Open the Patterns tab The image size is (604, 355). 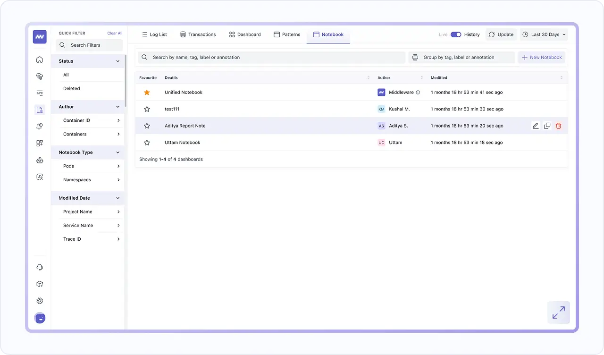tap(287, 34)
